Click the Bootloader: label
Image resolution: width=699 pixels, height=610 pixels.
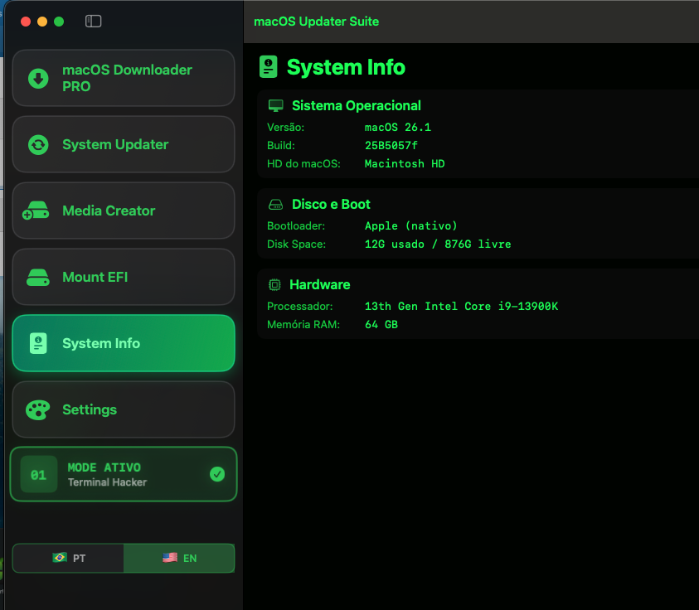tap(296, 226)
